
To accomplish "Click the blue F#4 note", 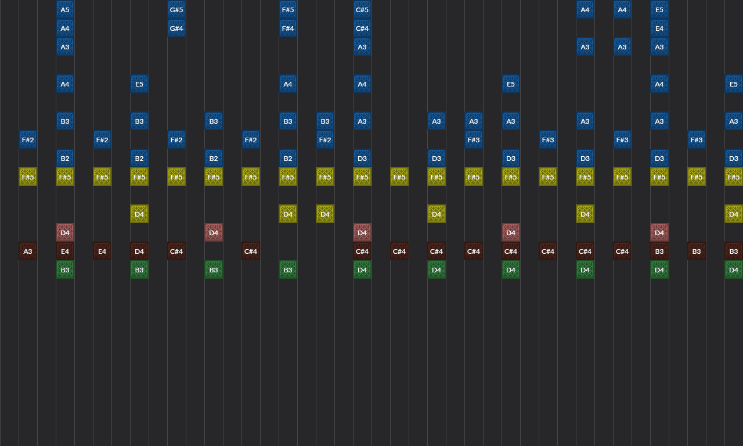I will coord(288,28).
